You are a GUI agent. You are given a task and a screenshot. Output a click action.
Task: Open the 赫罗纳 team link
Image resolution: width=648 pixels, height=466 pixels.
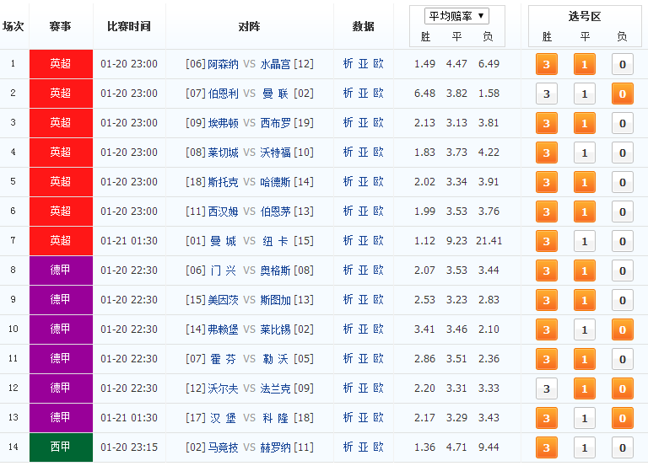click(x=276, y=447)
